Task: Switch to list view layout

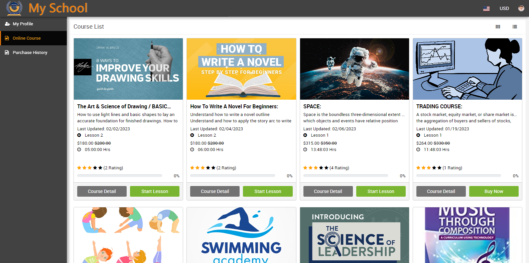Action: point(515,27)
